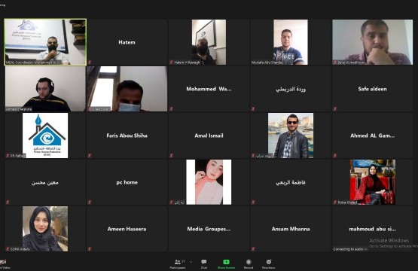The image size is (418, 271).
Task: Click the Ansam Mhanna participant tile
Action: [291, 229]
